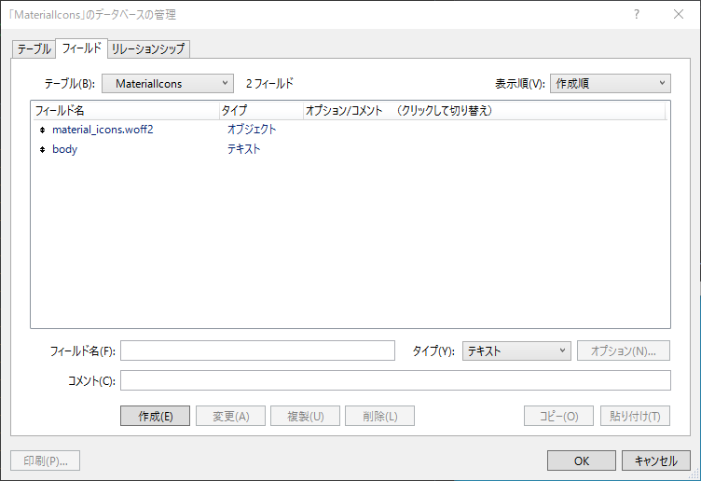This screenshot has height=481, width=701.
Task: Click the reorder handle for material_icons.woff2
Action: coord(43,131)
